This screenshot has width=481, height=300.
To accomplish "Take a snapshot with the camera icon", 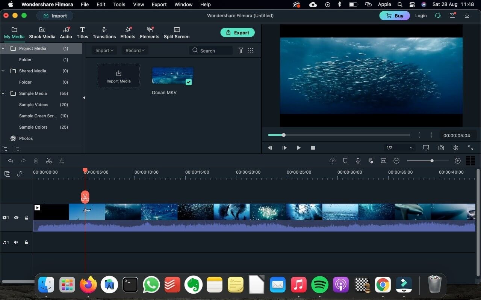I will [441, 147].
